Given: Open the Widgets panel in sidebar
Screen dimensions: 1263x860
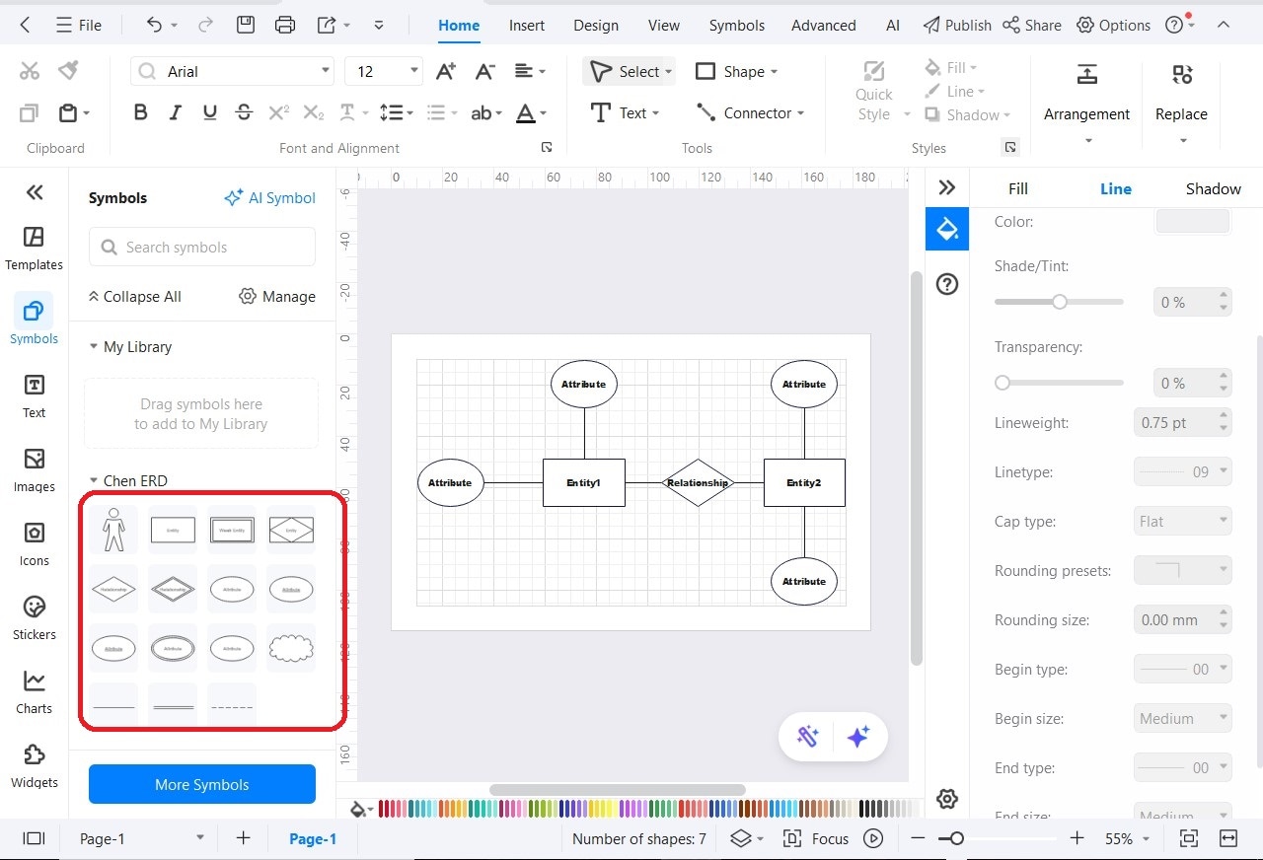Looking at the screenshot, I should (34, 766).
